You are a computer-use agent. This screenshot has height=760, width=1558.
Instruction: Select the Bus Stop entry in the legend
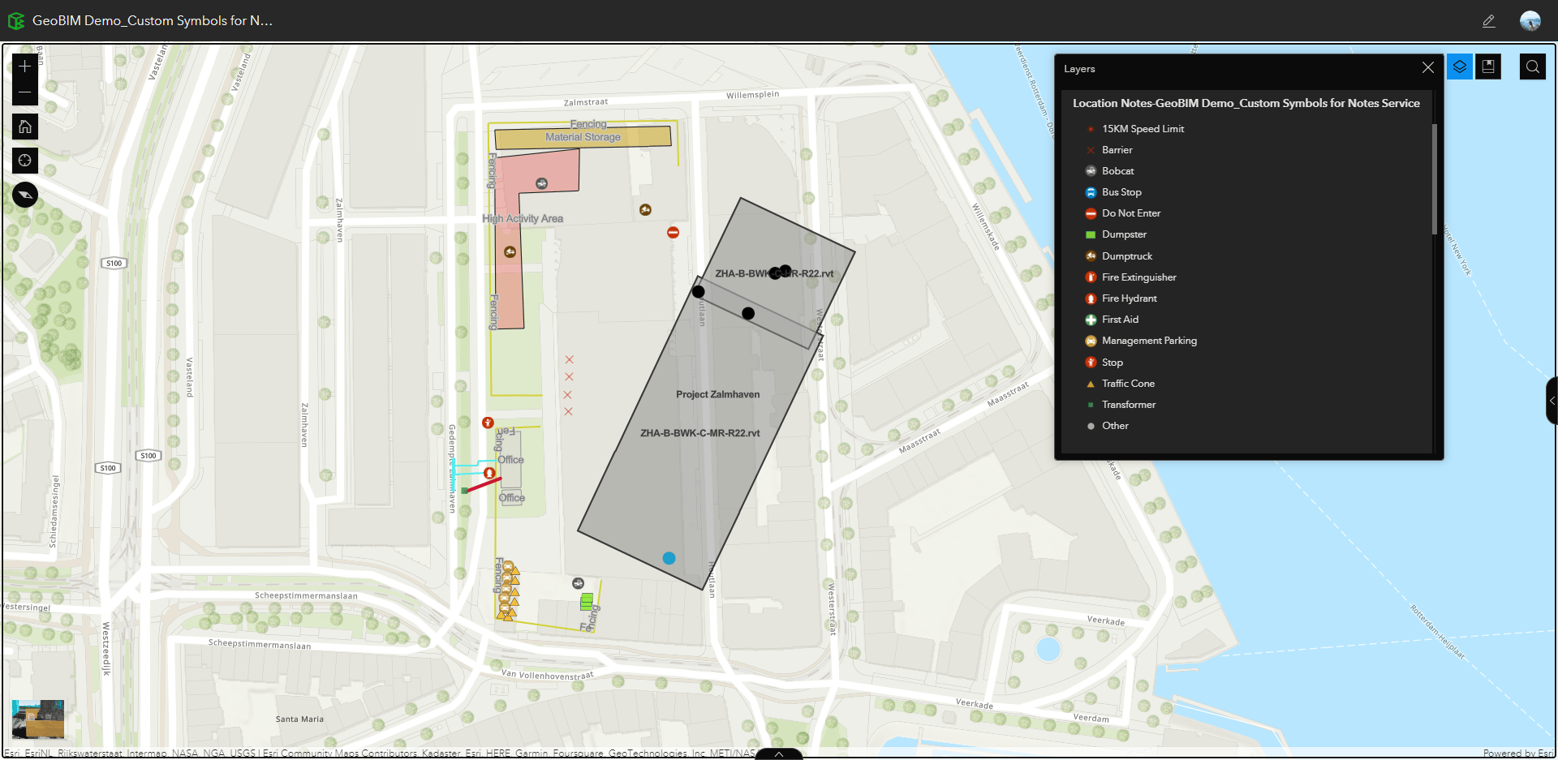[x=1123, y=191]
